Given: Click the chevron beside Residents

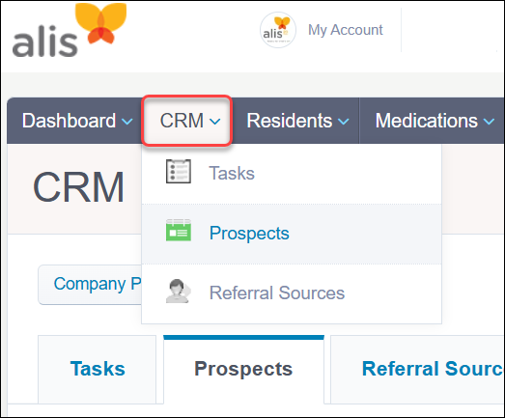Looking at the screenshot, I should [344, 122].
